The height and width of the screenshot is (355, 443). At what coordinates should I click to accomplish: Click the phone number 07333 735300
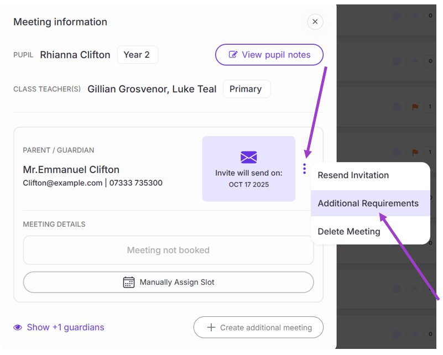[x=136, y=183]
